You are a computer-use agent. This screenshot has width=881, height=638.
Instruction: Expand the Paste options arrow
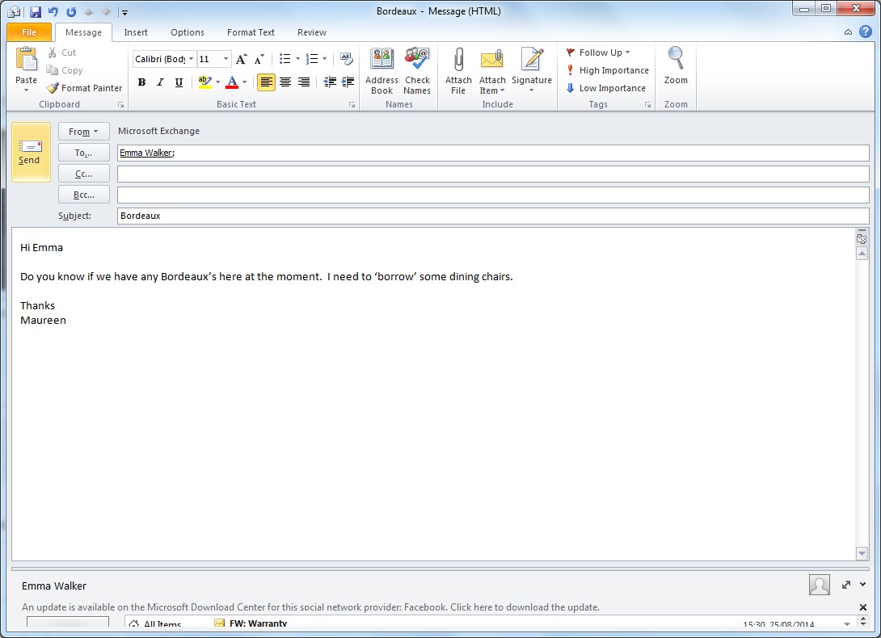(27, 90)
